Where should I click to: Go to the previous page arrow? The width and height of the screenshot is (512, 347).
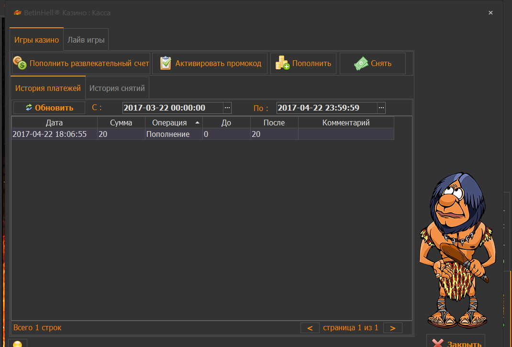click(x=310, y=328)
